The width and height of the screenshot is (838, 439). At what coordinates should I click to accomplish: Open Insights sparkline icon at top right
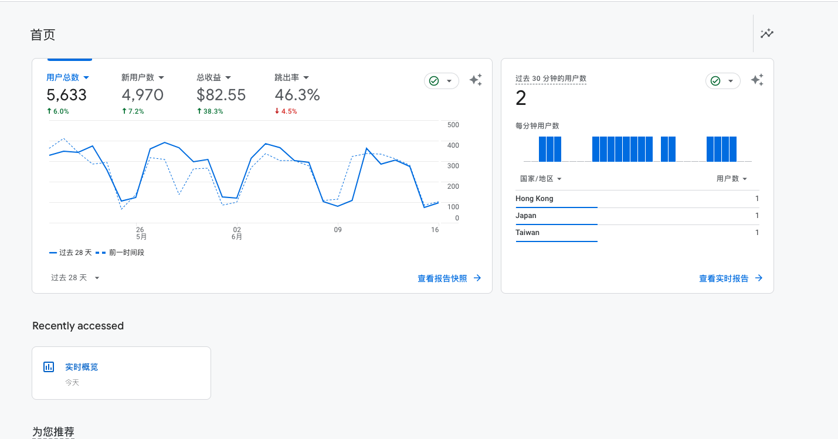click(x=766, y=34)
